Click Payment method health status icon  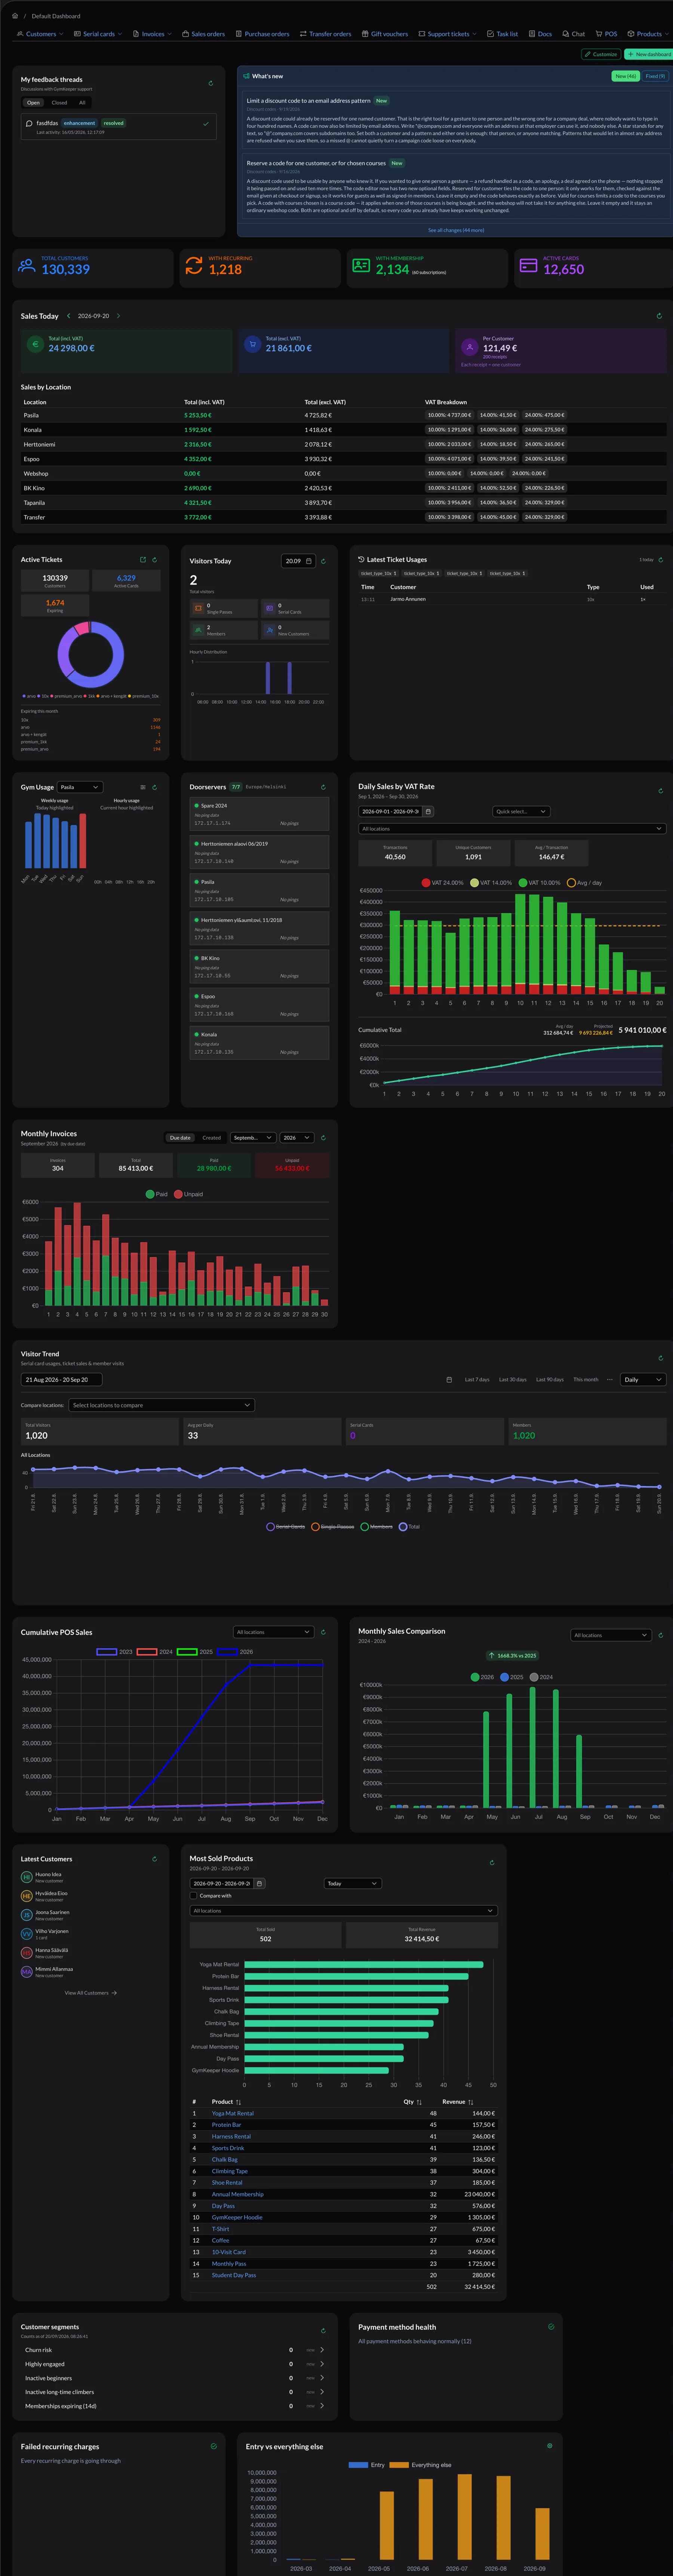(x=551, y=2327)
